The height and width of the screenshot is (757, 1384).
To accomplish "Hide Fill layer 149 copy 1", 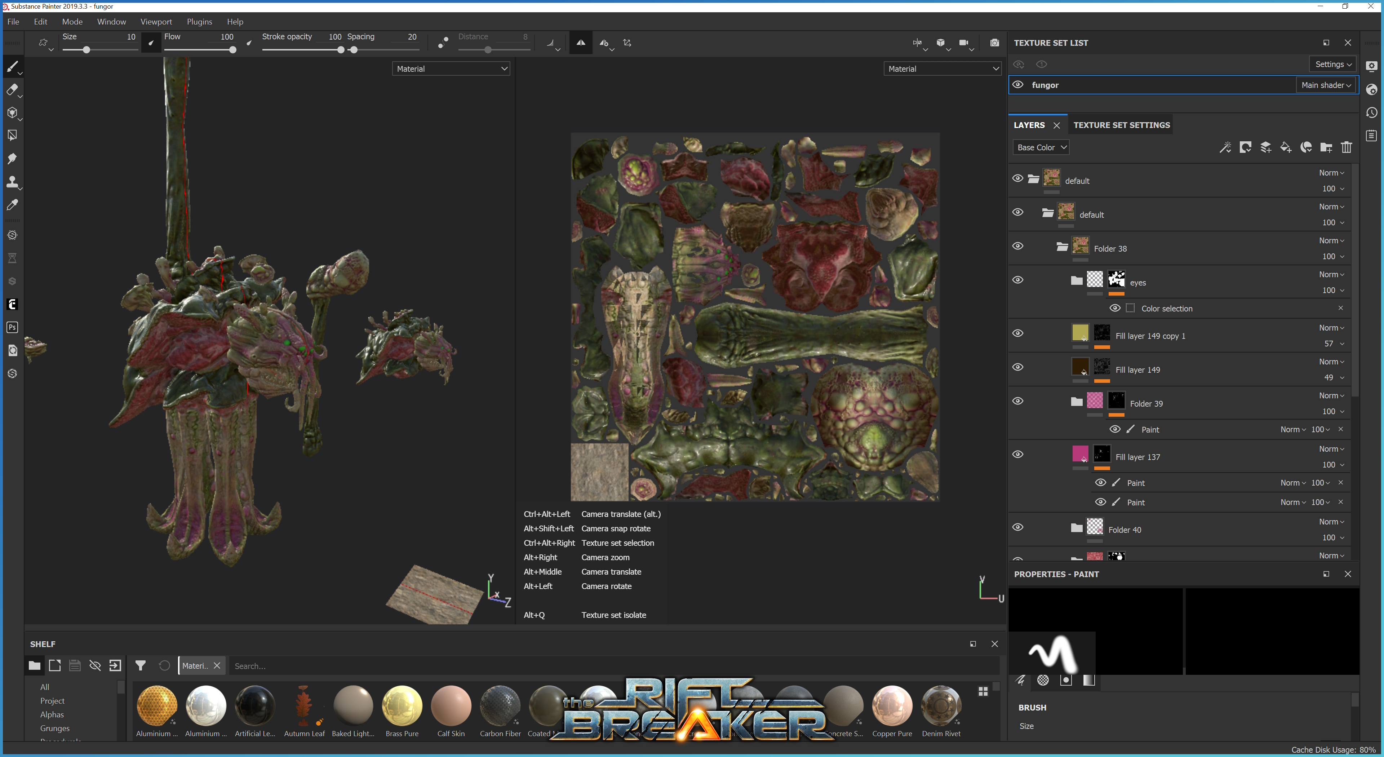I will (x=1017, y=333).
